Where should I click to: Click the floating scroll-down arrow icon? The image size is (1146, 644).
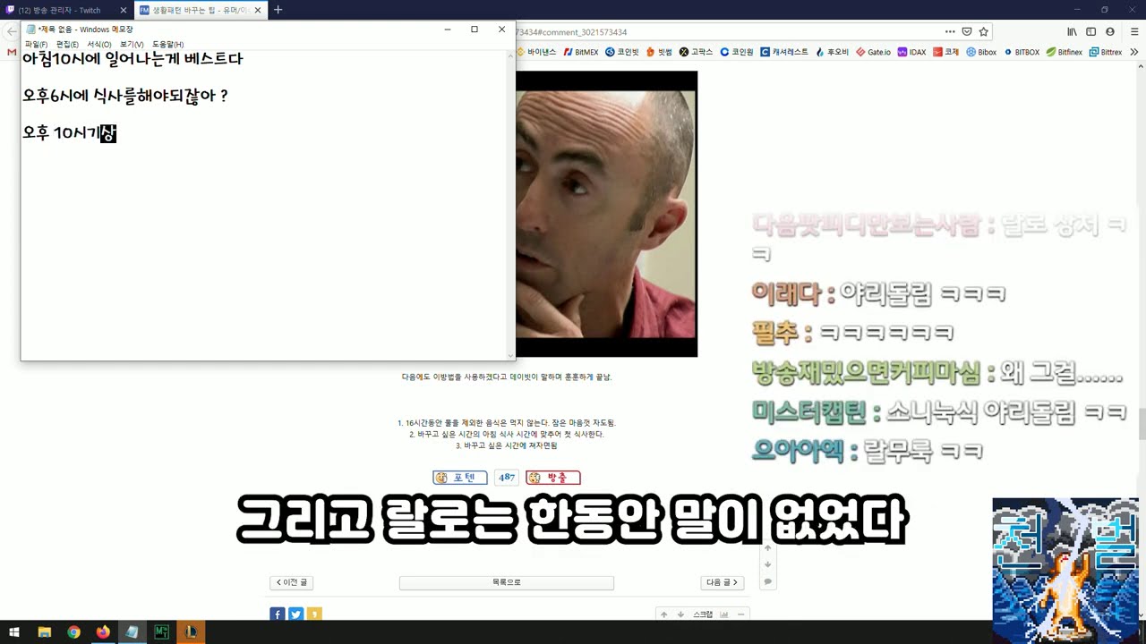click(x=767, y=564)
